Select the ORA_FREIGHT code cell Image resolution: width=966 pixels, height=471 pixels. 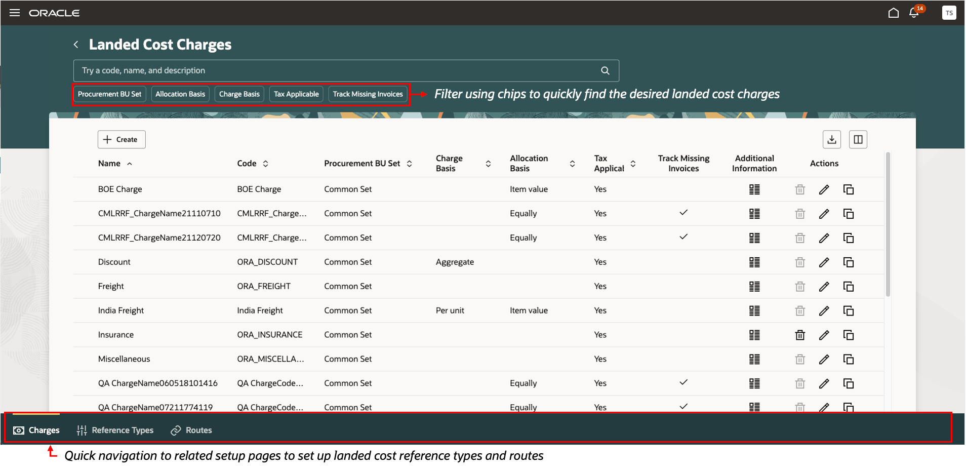click(264, 286)
